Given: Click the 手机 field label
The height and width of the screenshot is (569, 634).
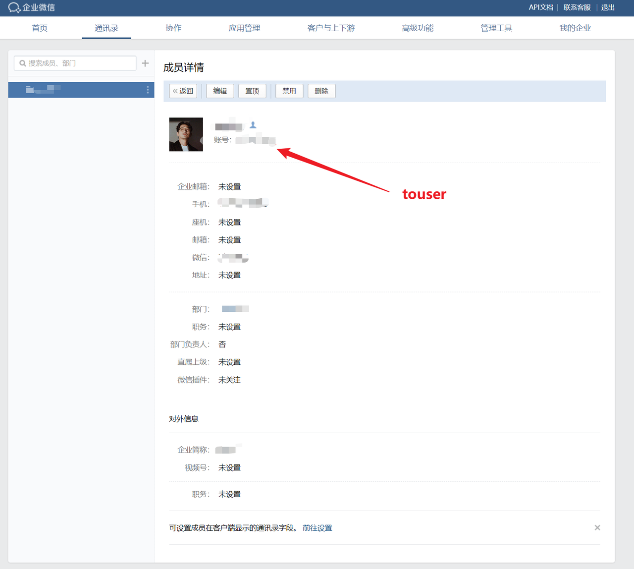Looking at the screenshot, I should coord(201,204).
